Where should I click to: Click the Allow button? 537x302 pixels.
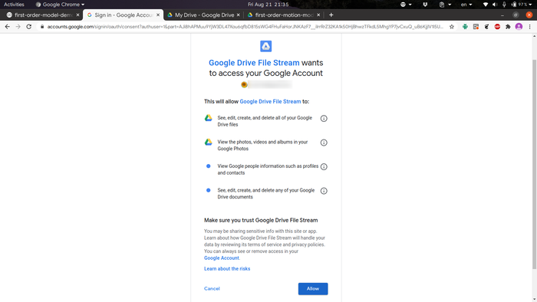tap(313, 289)
